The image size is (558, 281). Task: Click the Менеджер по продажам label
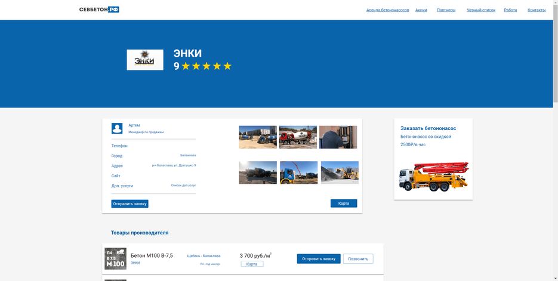tap(146, 132)
